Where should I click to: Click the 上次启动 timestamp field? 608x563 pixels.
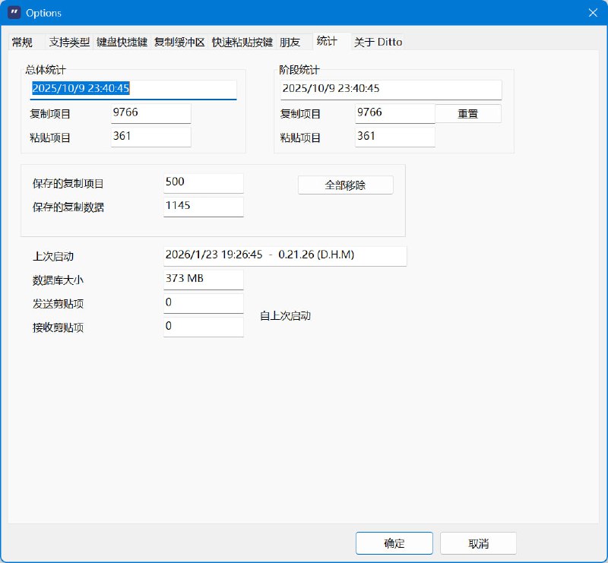point(282,256)
